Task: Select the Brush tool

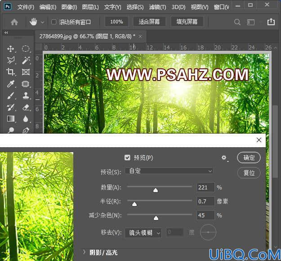Action: click(x=11, y=95)
